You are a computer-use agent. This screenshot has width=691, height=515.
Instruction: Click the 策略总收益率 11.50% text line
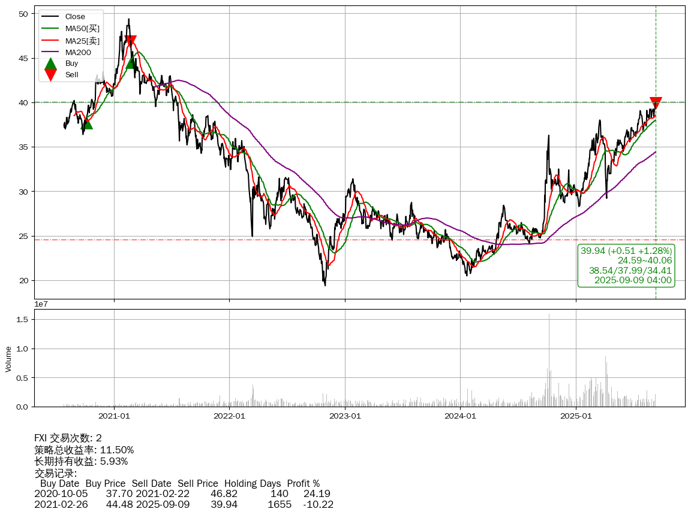84,450
